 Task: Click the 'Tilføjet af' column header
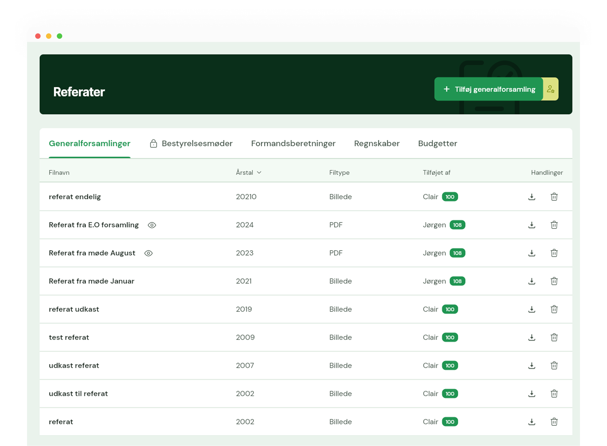click(436, 173)
